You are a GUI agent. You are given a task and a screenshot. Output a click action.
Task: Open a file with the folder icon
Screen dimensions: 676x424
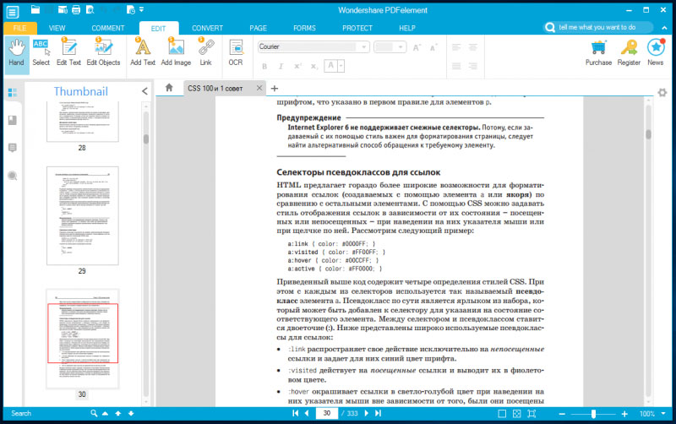pos(35,9)
